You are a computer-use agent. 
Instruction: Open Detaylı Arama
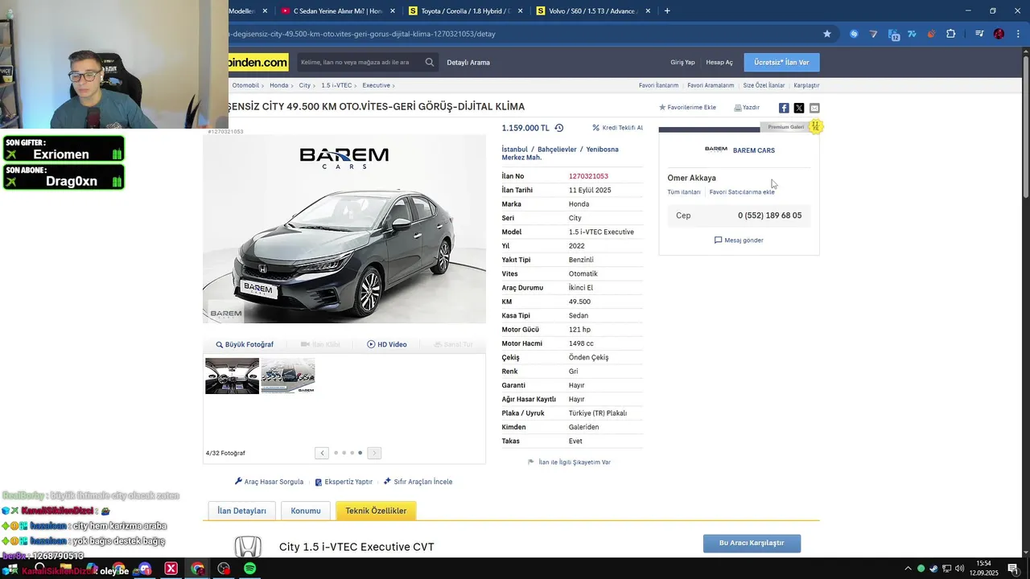tap(468, 62)
